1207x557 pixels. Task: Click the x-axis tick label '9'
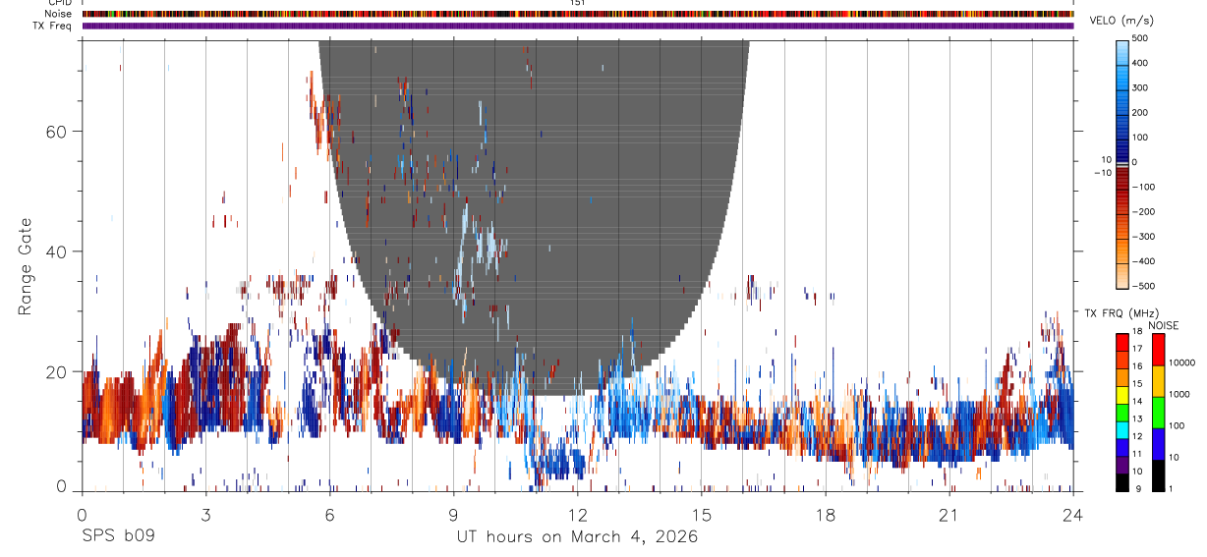pos(453,514)
